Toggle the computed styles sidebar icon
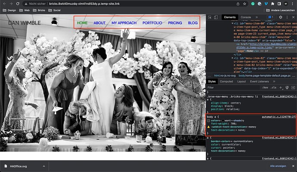 pyautogui.click(x=293, y=88)
